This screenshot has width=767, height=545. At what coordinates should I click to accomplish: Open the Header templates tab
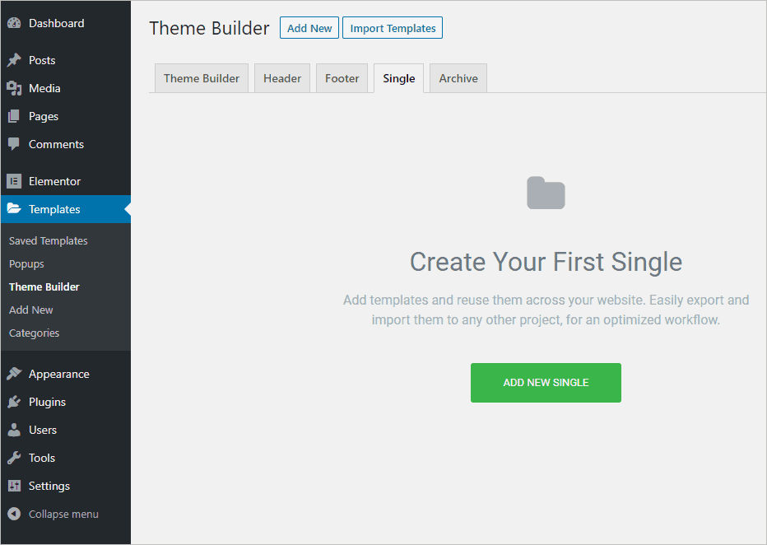tap(282, 78)
